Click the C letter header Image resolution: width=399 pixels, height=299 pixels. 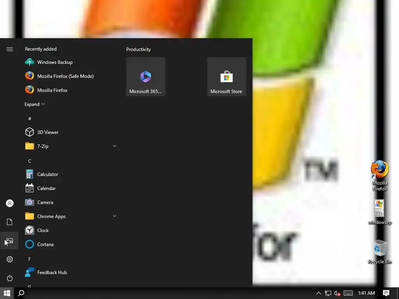[30, 161]
